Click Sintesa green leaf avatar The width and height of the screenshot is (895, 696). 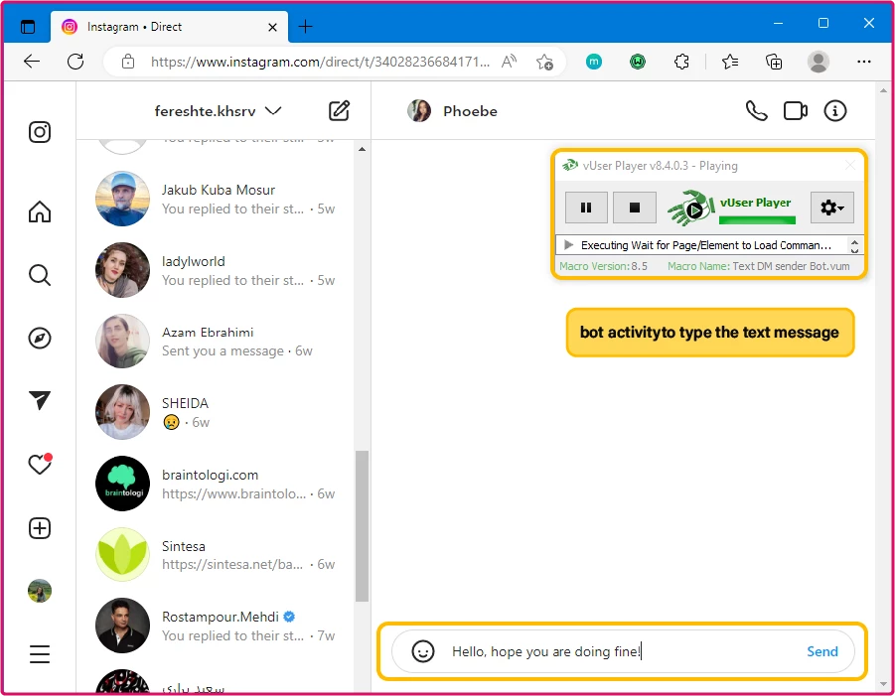pyautogui.click(x=122, y=555)
